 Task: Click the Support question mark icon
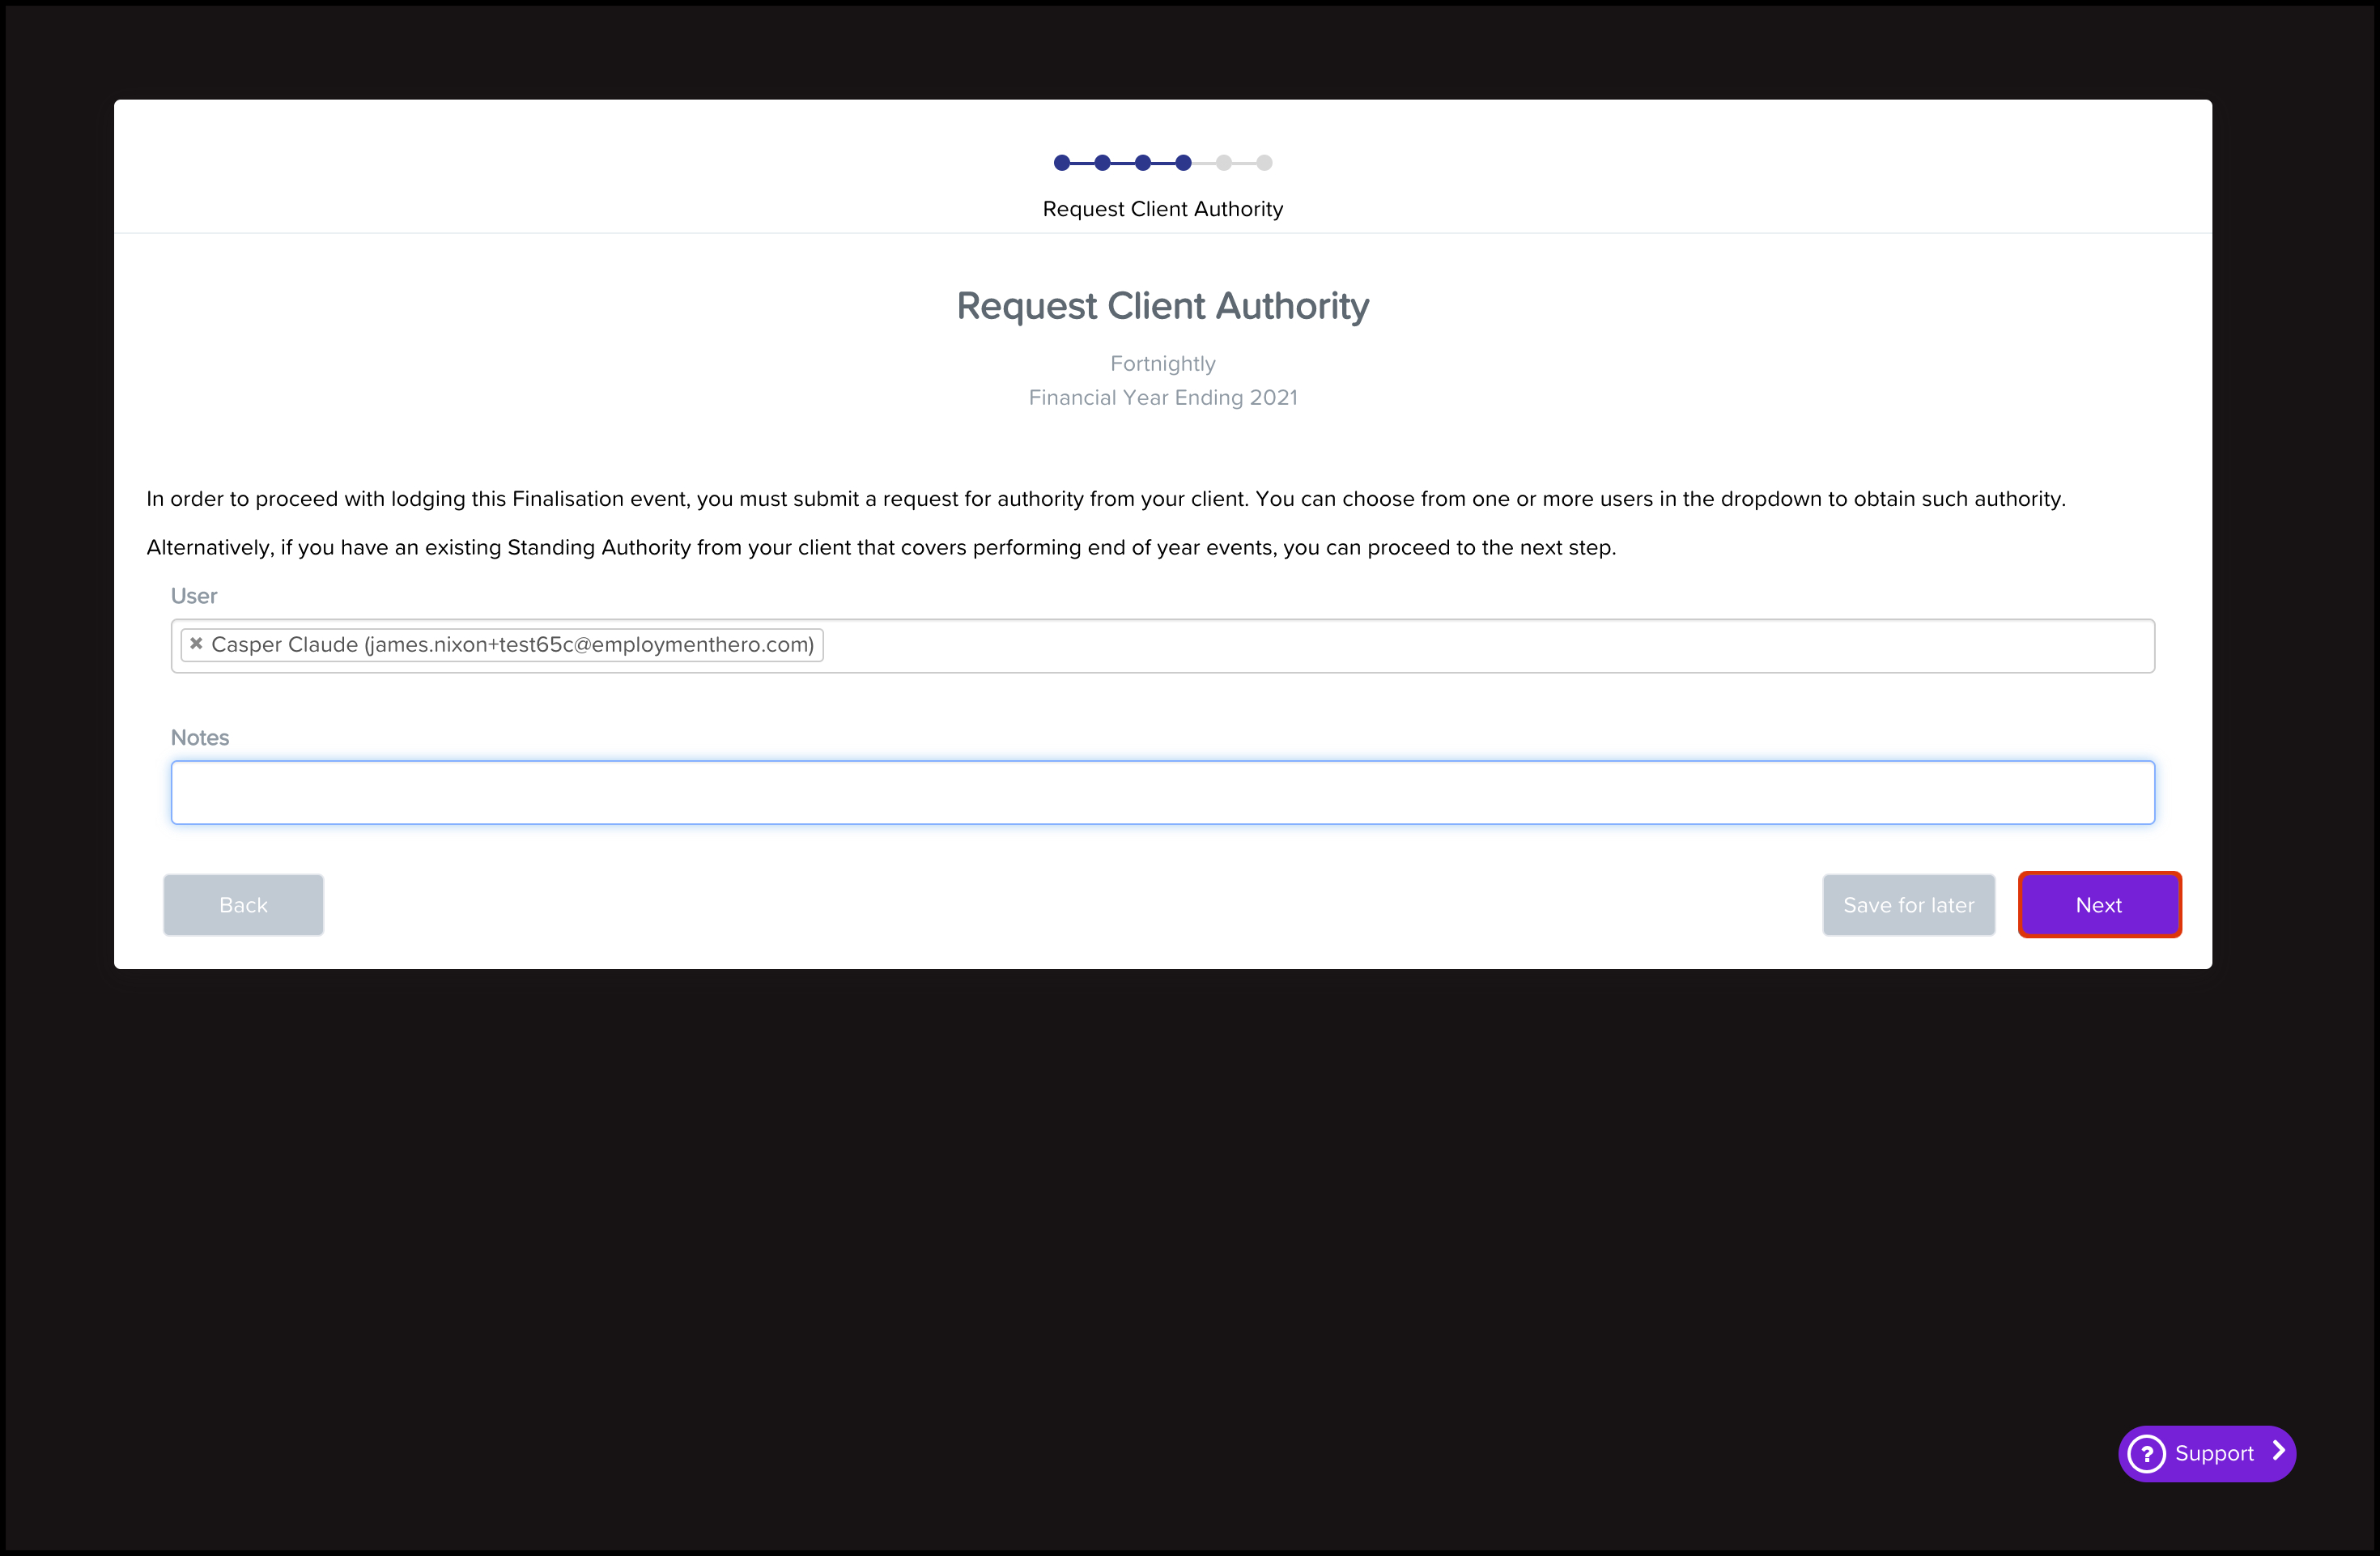point(2146,1453)
